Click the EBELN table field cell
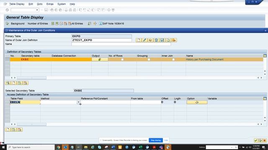The image size is (268, 150). tap(25, 102)
